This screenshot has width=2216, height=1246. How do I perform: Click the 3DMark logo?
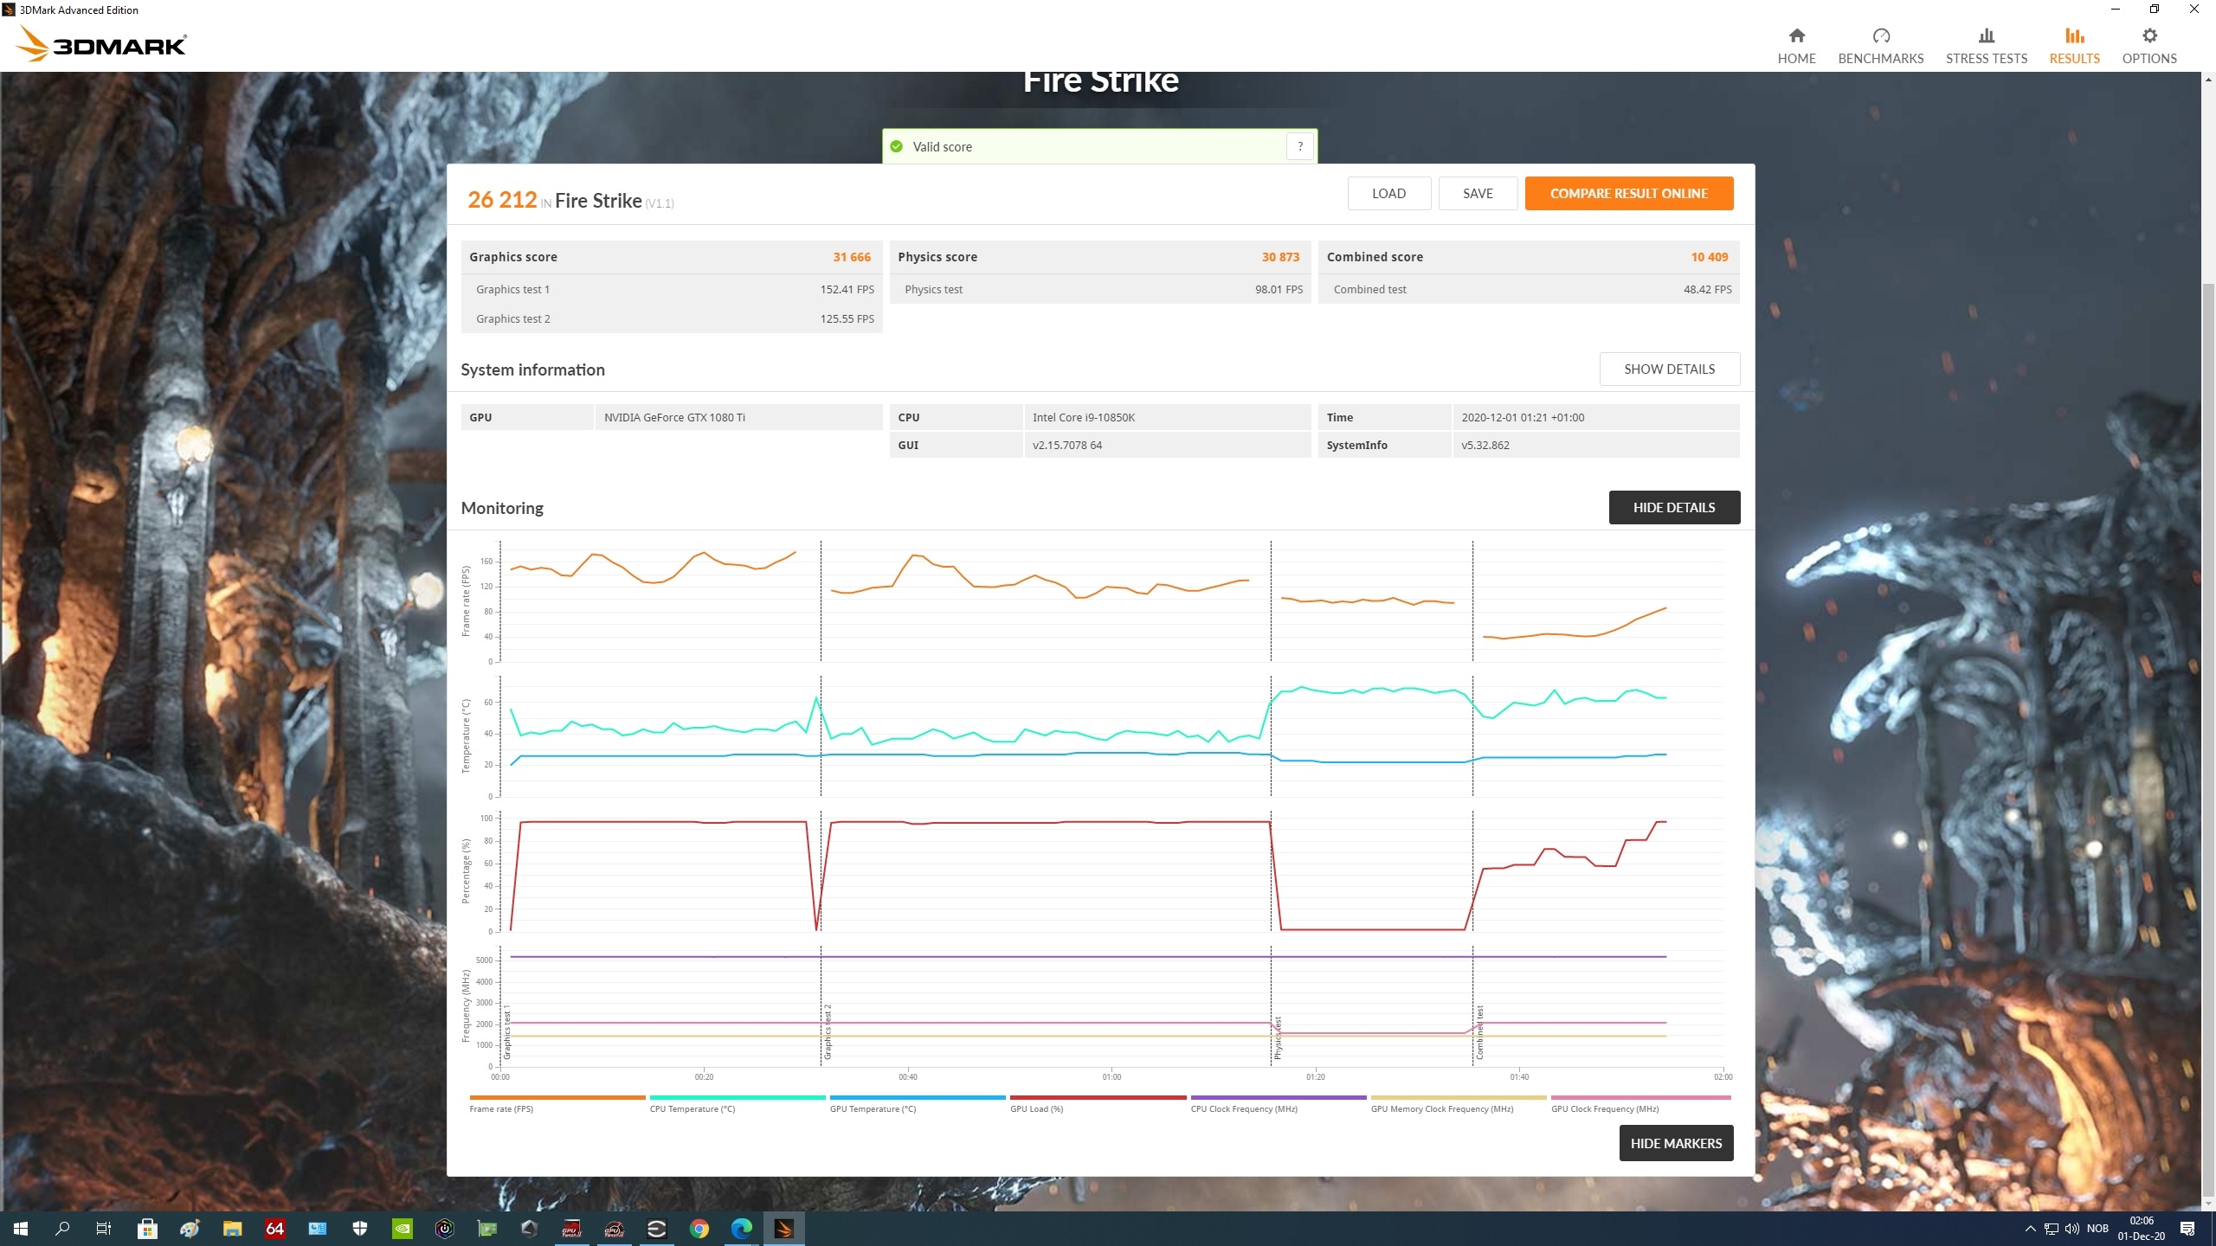(x=102, y=43)
